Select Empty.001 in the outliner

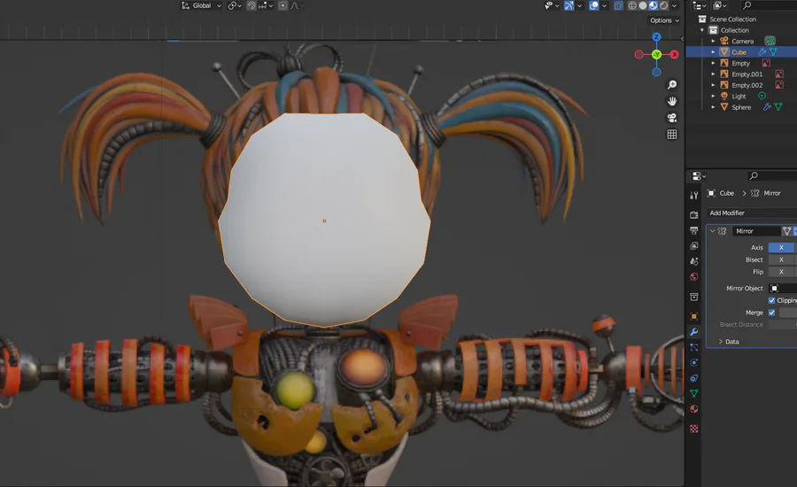pos(747,74)
